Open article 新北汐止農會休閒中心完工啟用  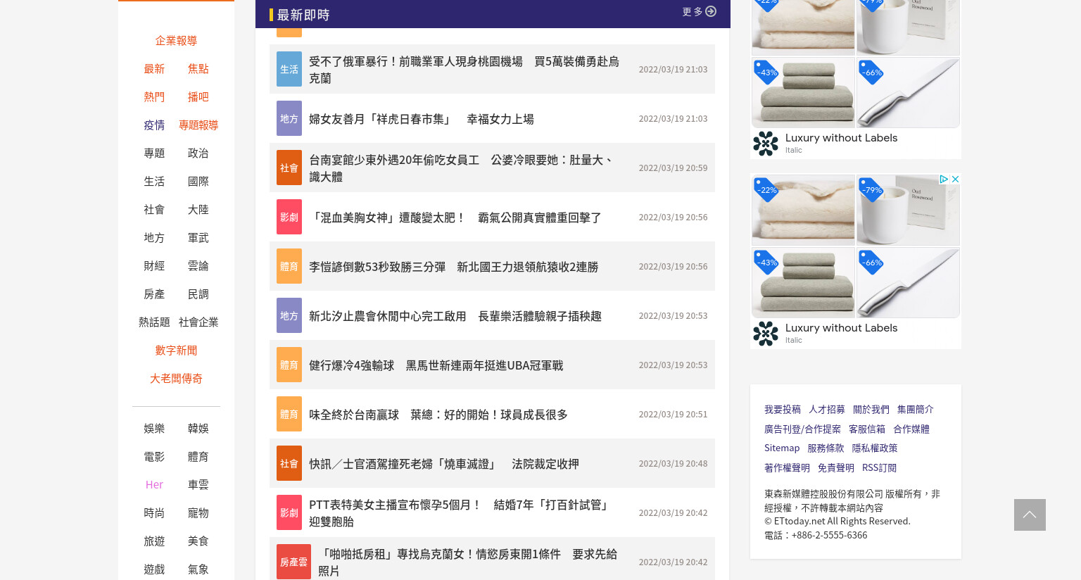(x=455, y=316)
